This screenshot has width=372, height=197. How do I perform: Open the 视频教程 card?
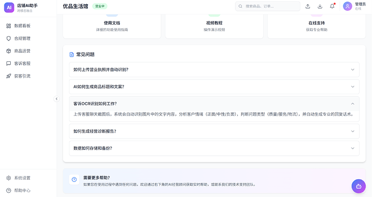214,26
